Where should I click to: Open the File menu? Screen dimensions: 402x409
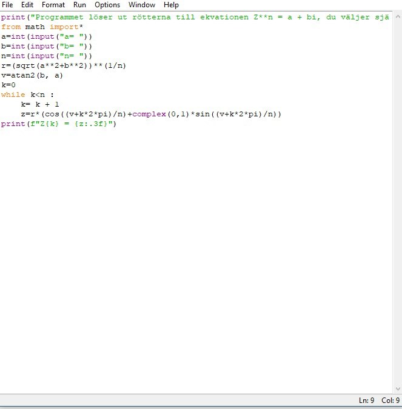pos(8,5)
